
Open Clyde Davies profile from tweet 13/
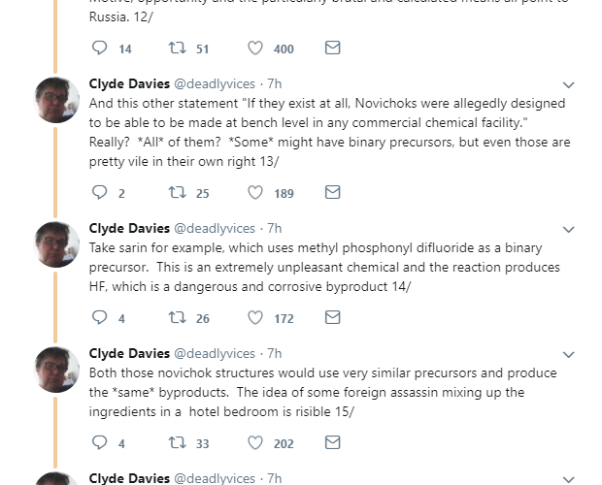[128, 83]
